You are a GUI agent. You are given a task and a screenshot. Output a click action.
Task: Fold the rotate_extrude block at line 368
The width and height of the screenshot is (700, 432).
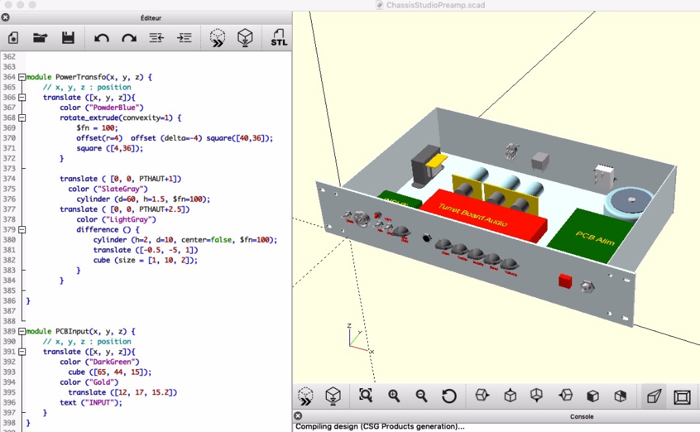click(x=22, y=118)
